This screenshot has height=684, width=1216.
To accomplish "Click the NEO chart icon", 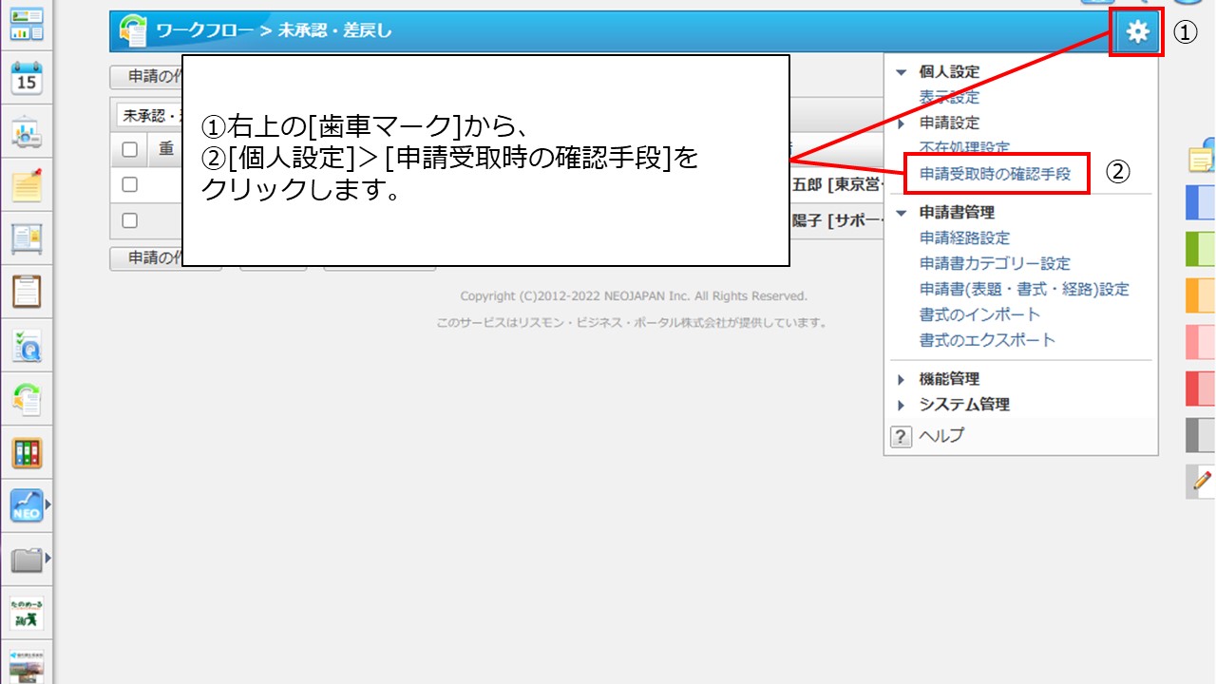I will [x=27, y=506].
